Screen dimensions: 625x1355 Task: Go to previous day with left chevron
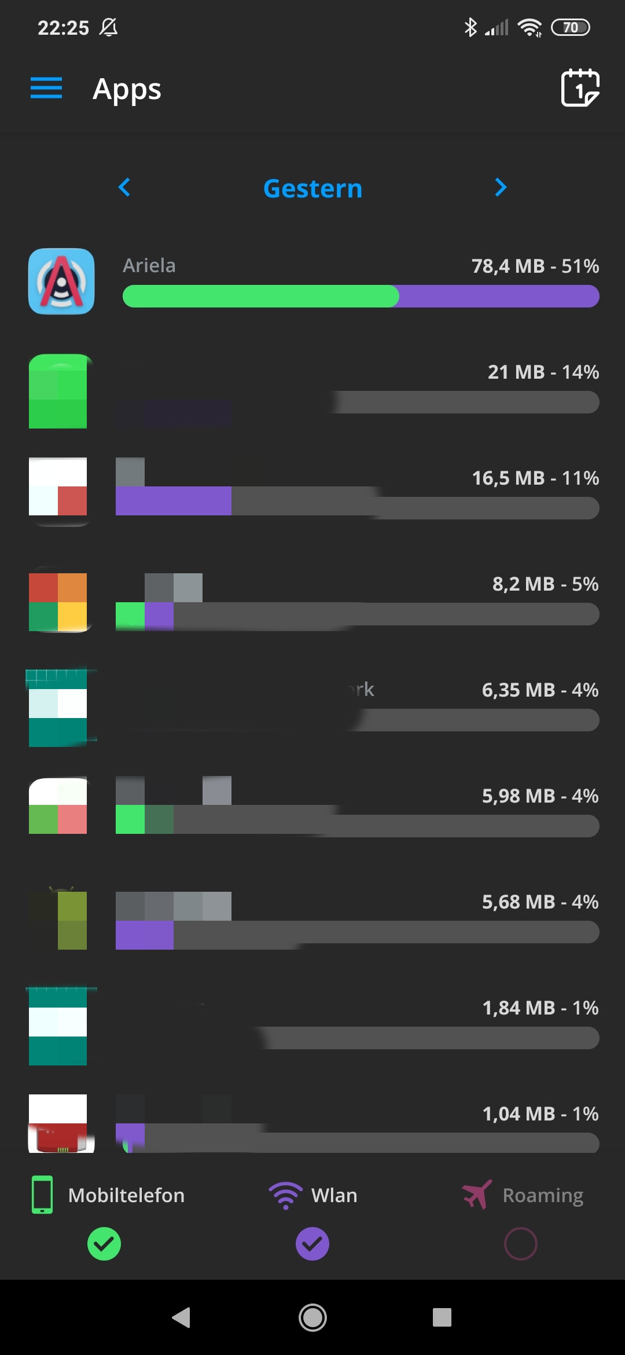click(x=124, y=187)
